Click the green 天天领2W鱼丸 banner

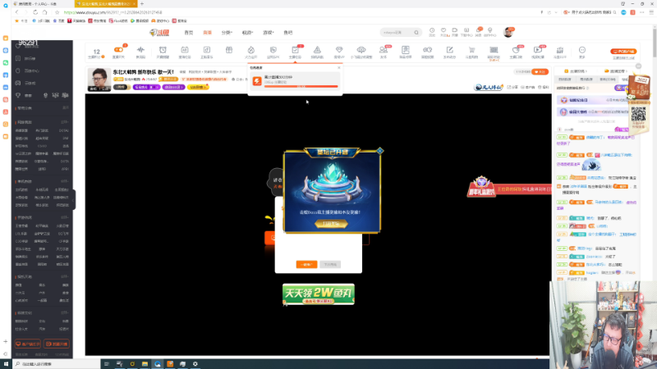tap(319, 294)
